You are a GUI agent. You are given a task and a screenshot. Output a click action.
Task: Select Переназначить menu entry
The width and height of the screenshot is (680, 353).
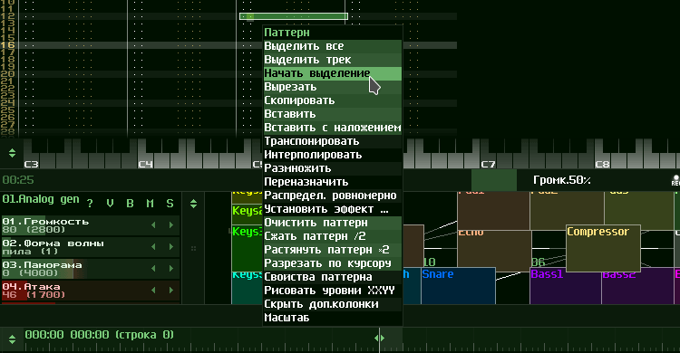[333, 182]
